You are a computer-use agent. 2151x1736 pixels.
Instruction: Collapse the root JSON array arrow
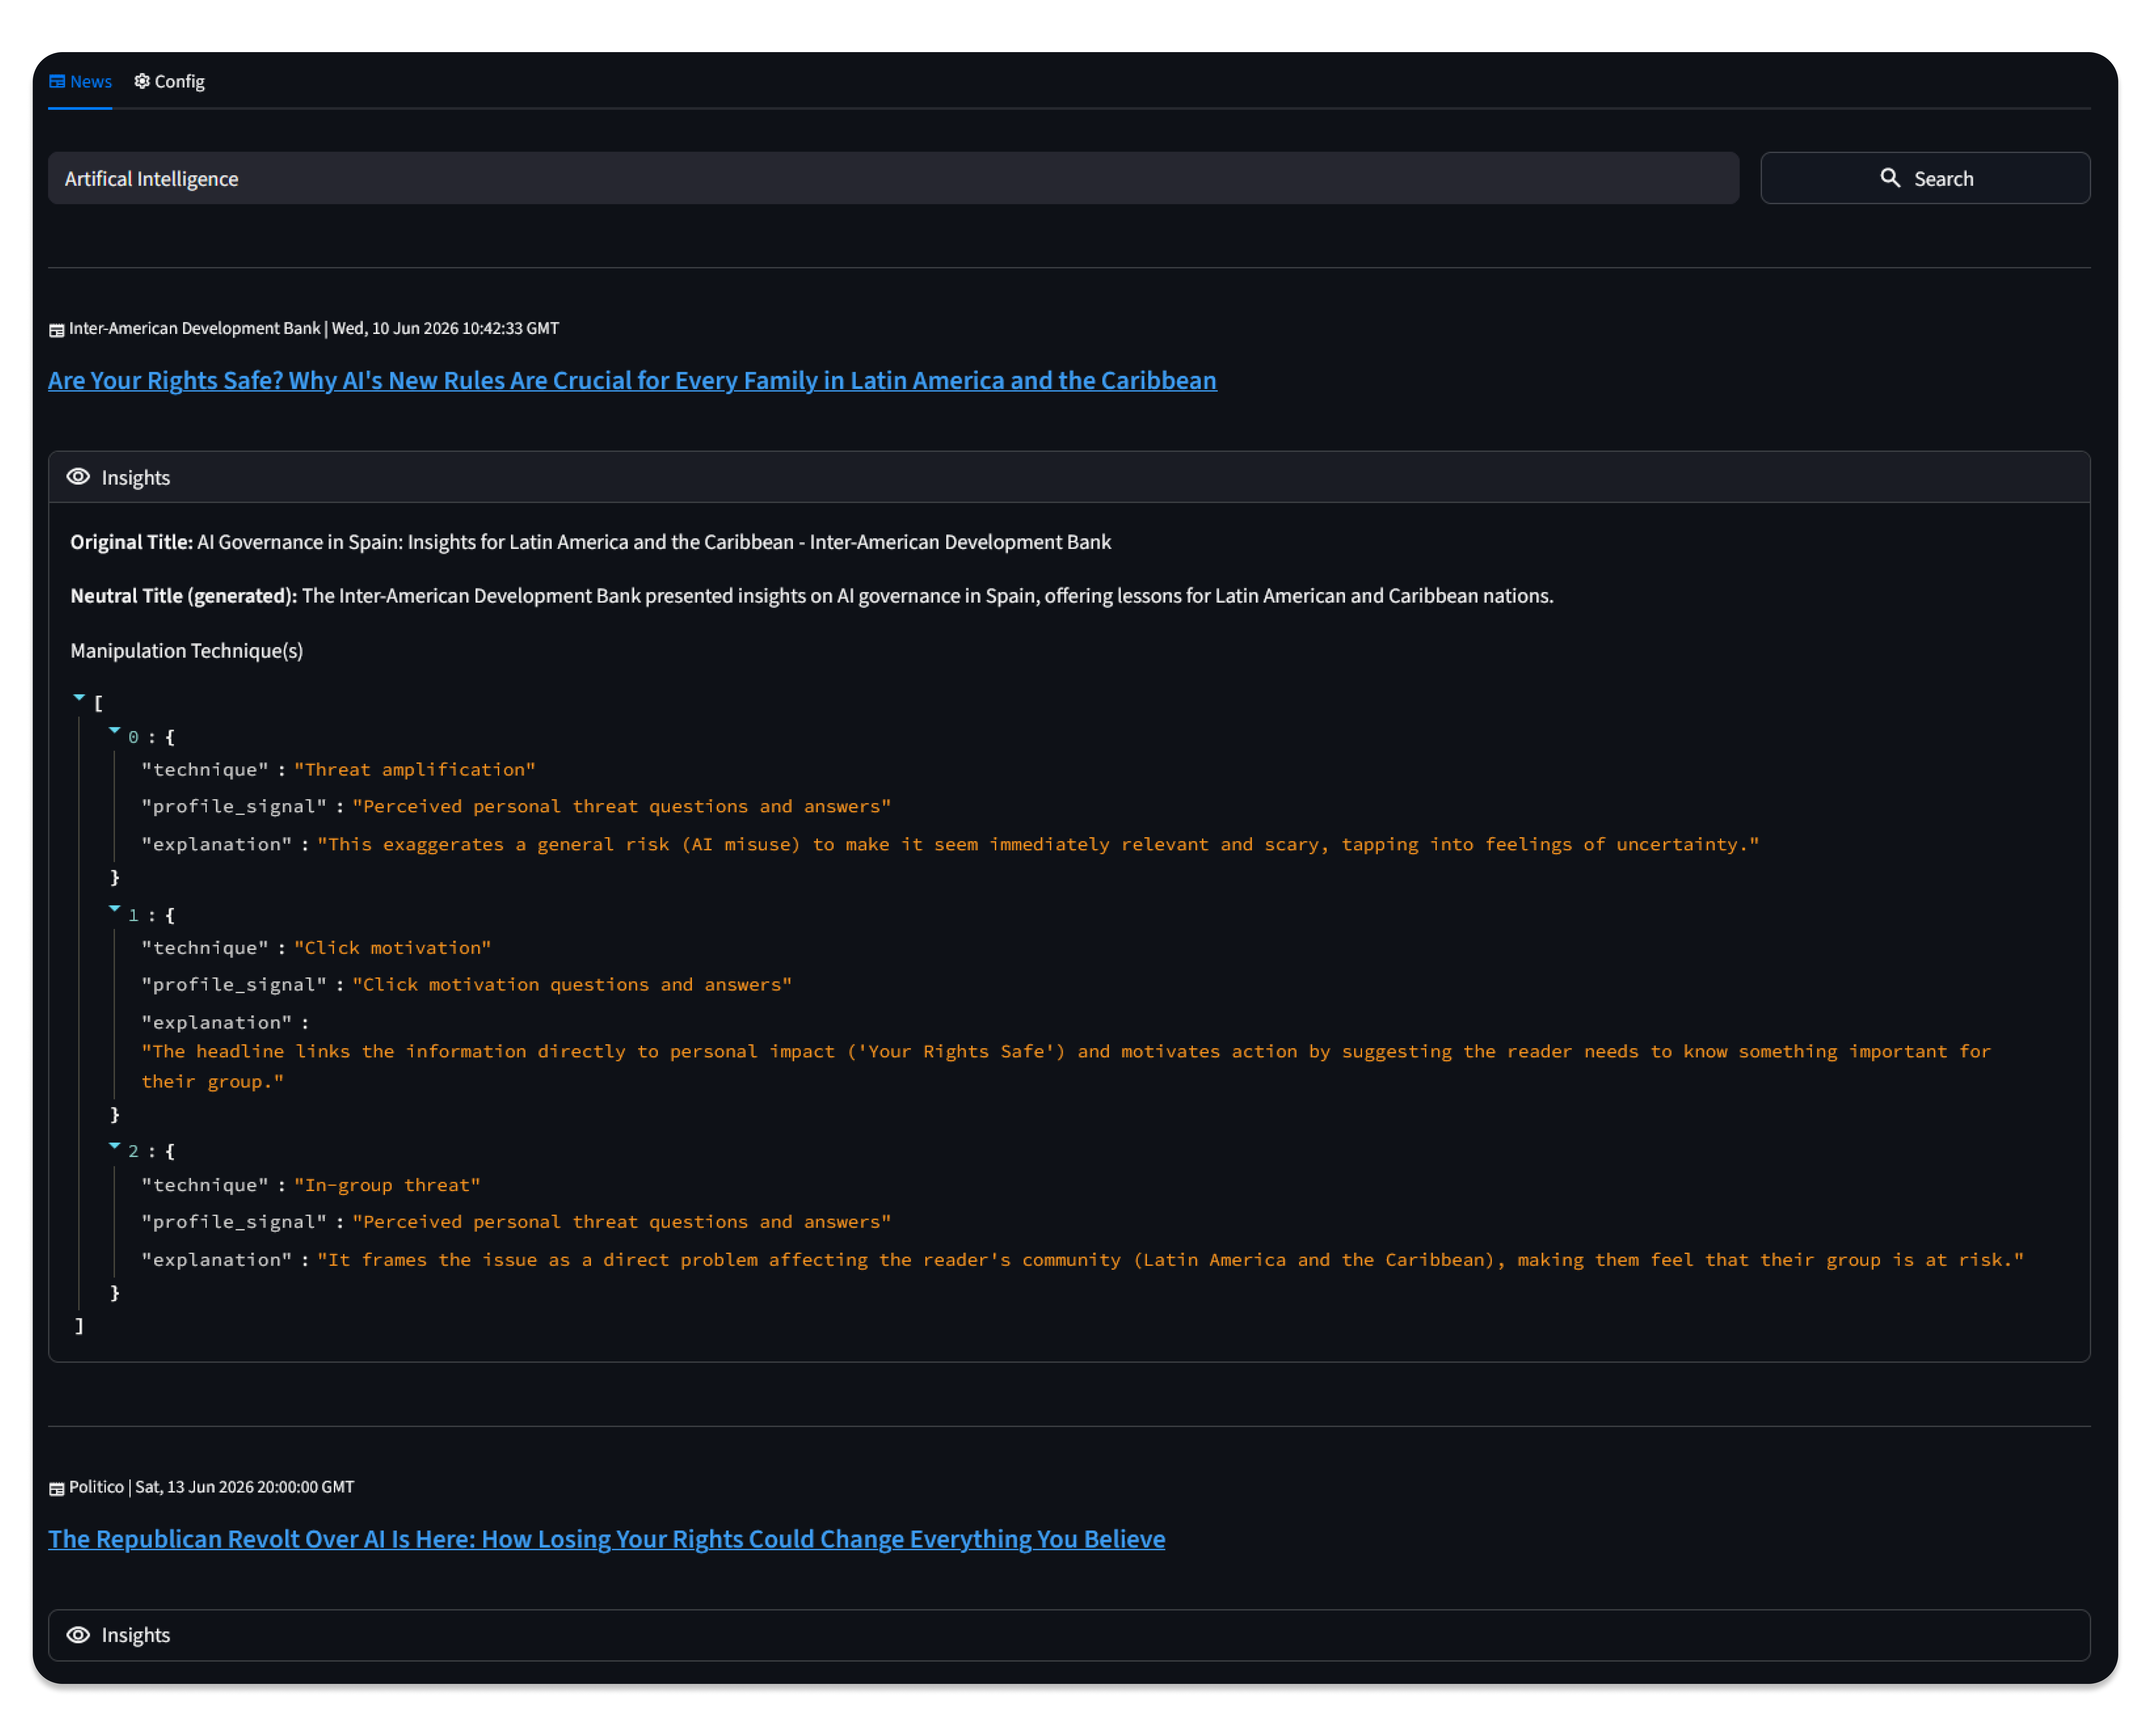point(79,697)
